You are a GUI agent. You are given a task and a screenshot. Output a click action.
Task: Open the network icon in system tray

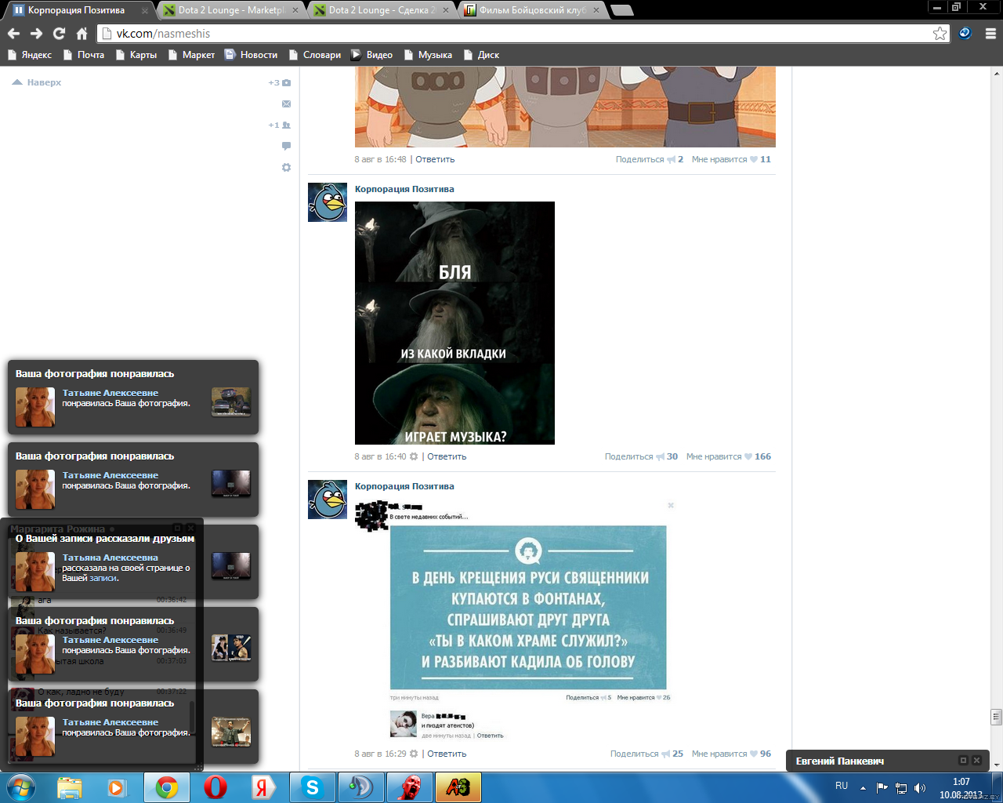(x=901, y=787)
